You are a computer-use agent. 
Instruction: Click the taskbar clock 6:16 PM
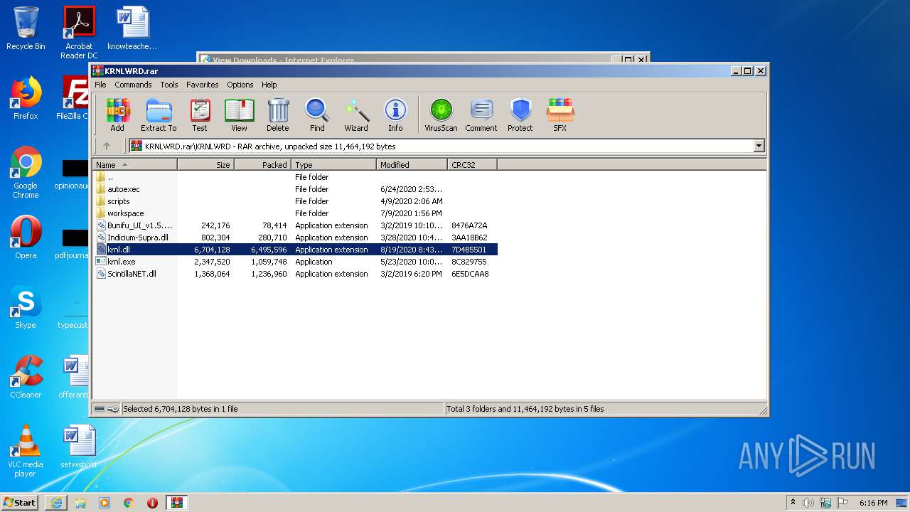(873, 503)
